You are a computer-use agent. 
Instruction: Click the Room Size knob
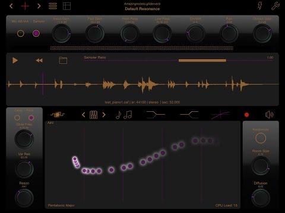(261, 166)
